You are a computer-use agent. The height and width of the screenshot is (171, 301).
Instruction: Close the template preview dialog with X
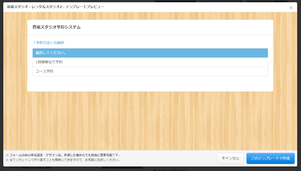click(291, 8)
